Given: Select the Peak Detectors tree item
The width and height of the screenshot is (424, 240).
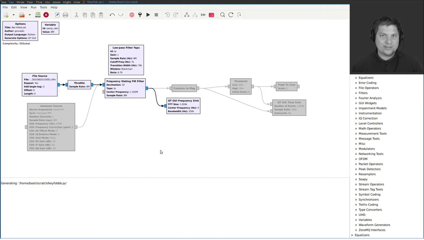Looking at the screenshot, I should click(x=369, y=169).
